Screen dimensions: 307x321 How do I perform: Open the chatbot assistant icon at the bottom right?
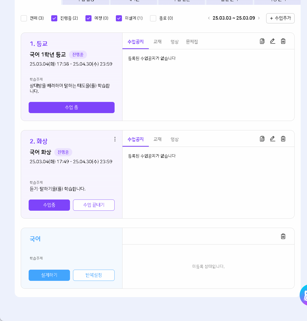coord(303,295)
